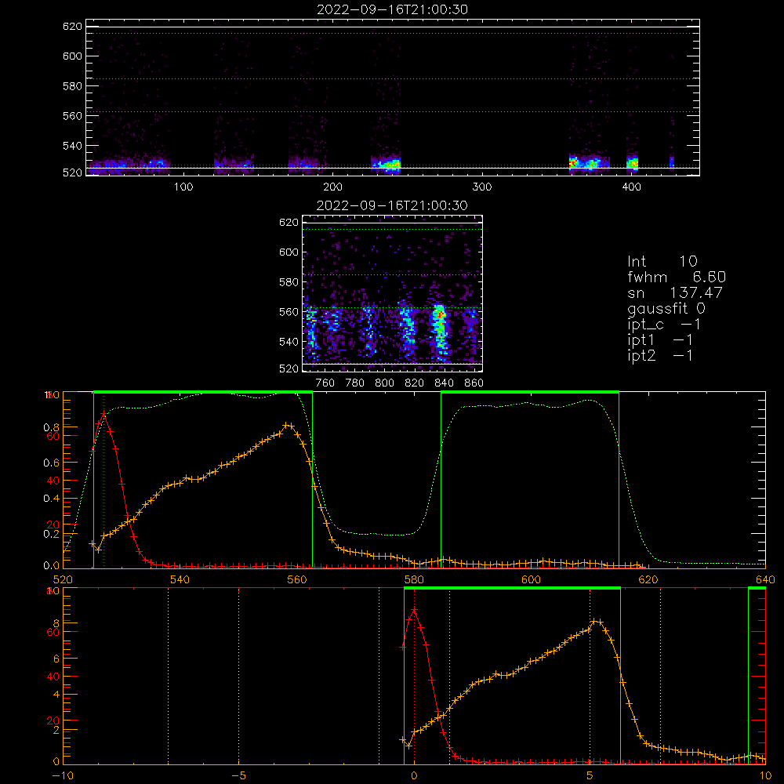Select the "ipt_c -1" parameter line
Image resolution: width=784 pixels, height=784 pixels.
(x=665, y=325)
